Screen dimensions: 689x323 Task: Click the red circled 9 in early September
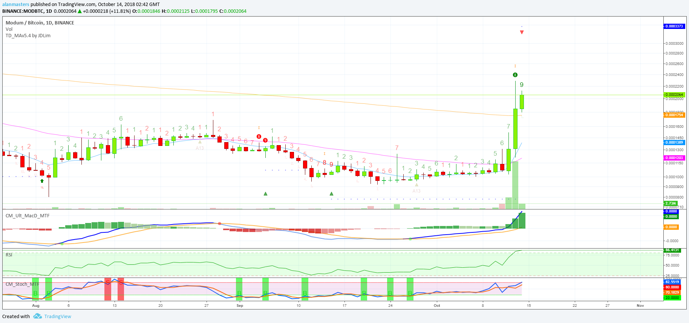[x=265, y=140]
